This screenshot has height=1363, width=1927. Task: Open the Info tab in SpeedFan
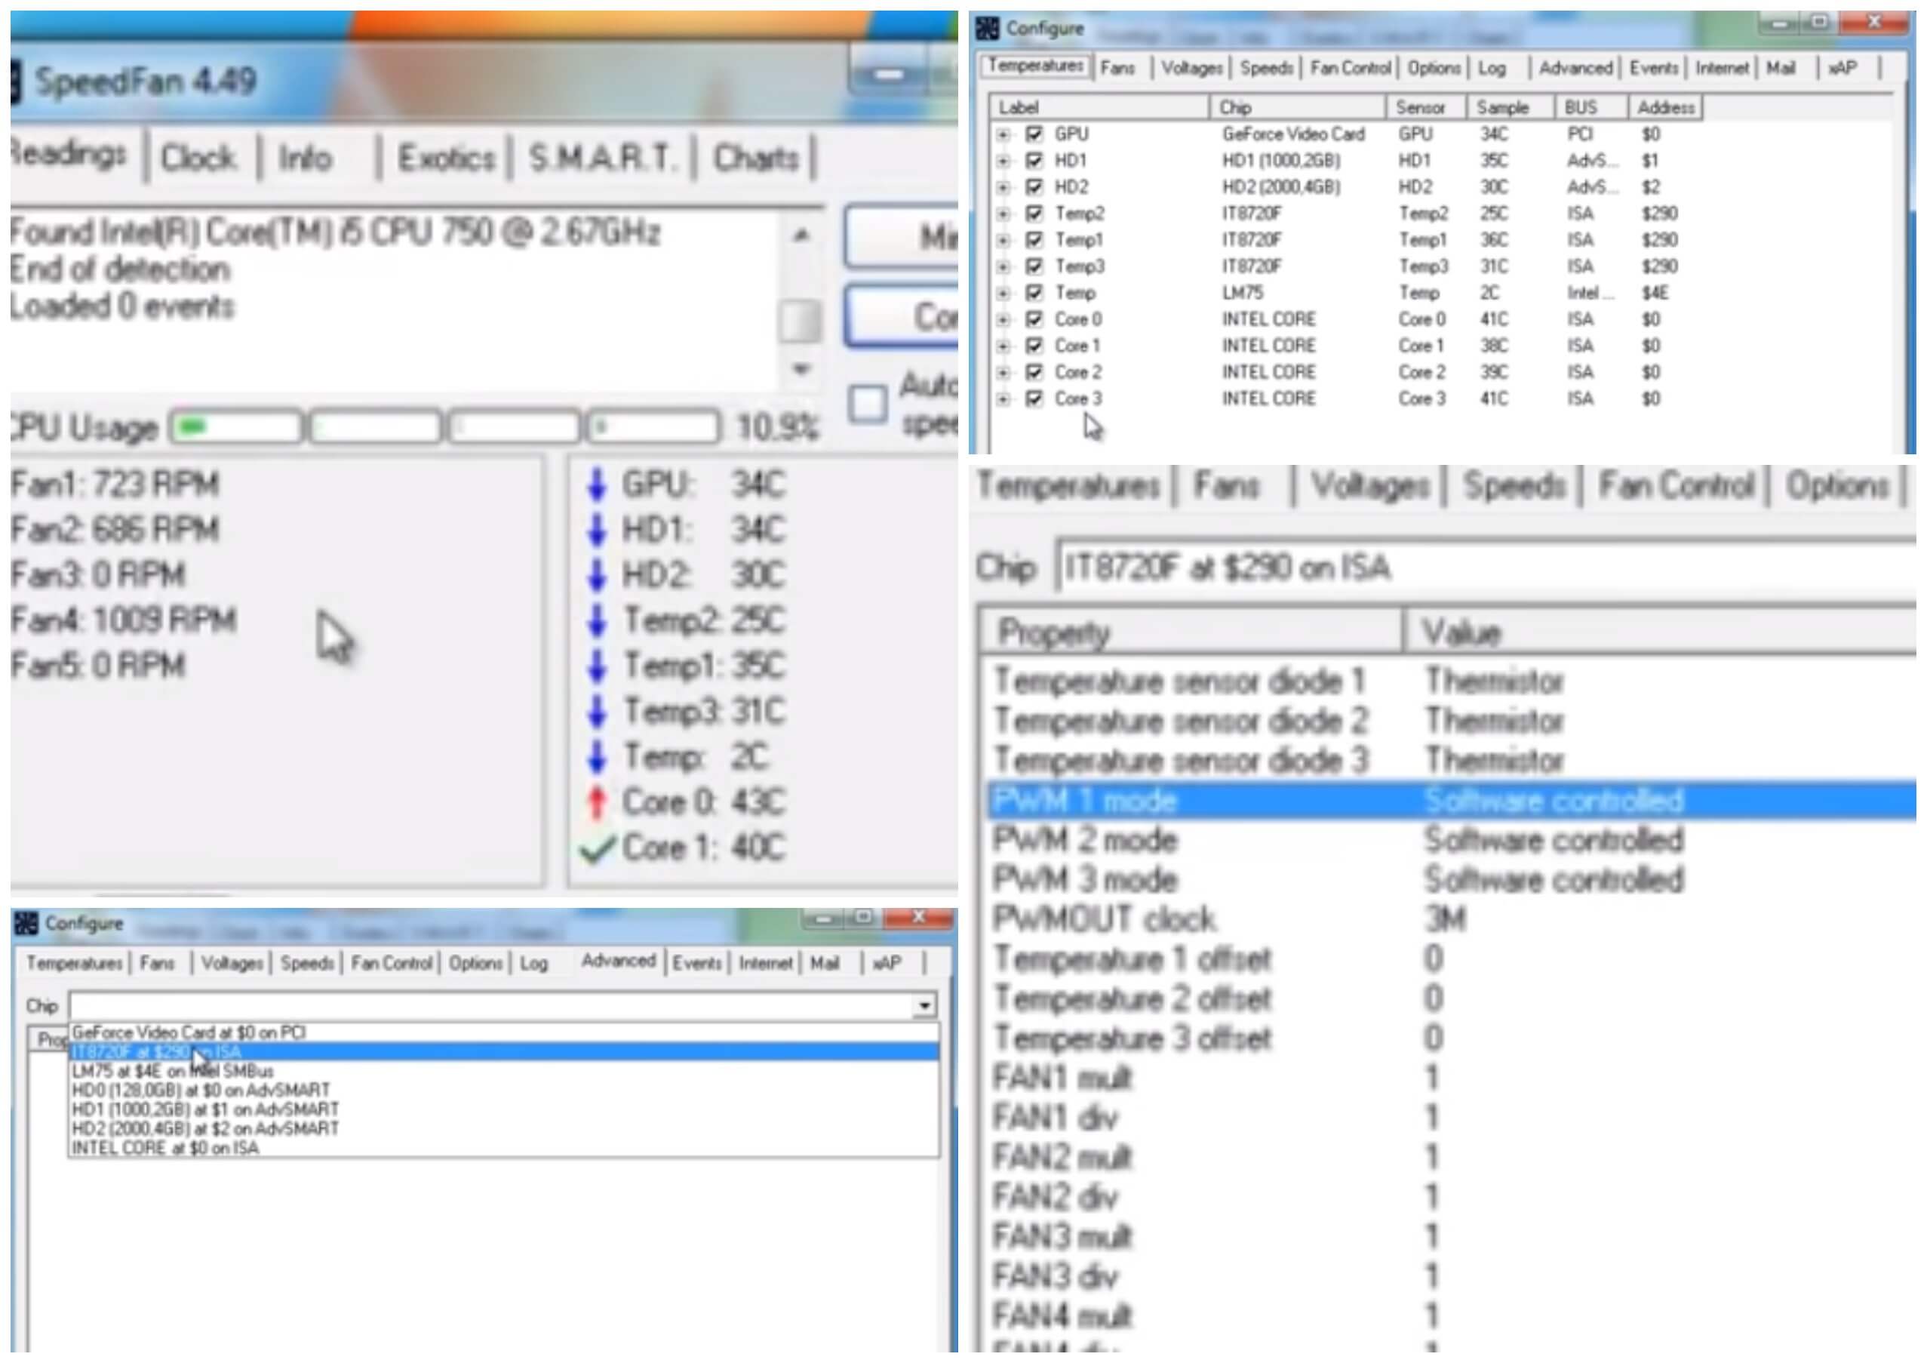coord(306,158)
